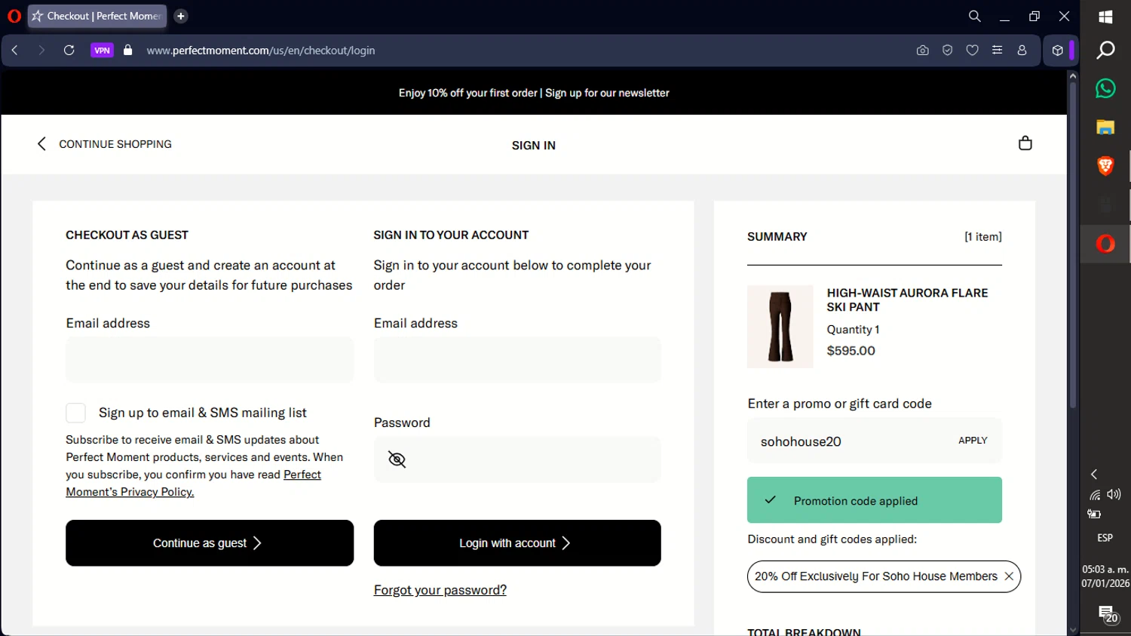Open battery status tray icon
1131x636 pixels.
point(1094,515)
